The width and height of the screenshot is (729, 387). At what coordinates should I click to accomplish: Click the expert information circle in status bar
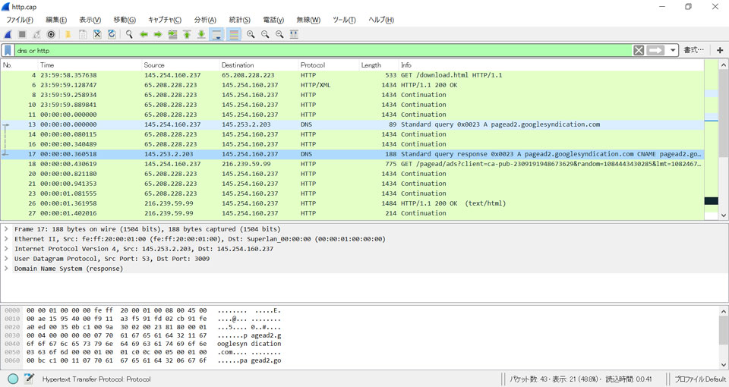tap(13, 379)
